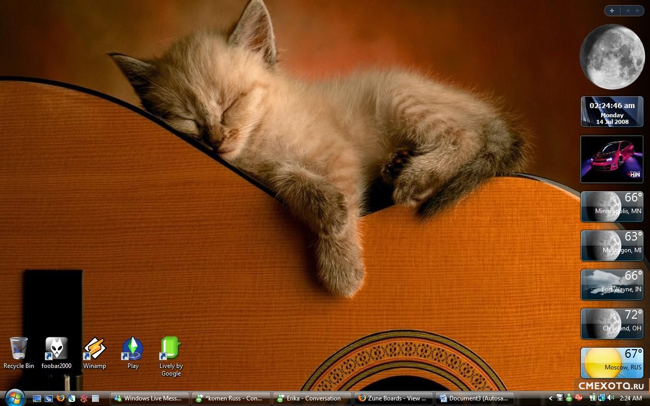Click the Windows Start orb
650x406 pixels.
[14, 397]
